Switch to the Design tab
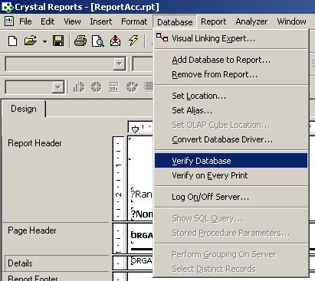The width and height of the screenshot is (315, 281). [24, 109]
